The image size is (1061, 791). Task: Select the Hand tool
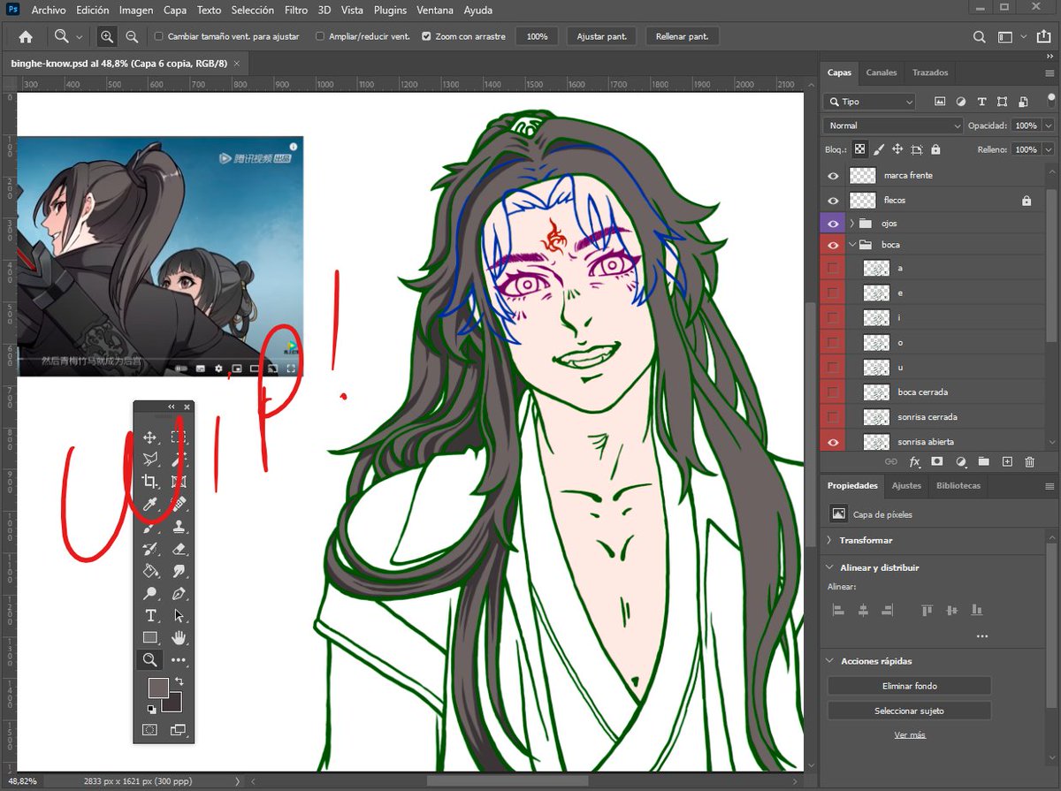[179, 637]
